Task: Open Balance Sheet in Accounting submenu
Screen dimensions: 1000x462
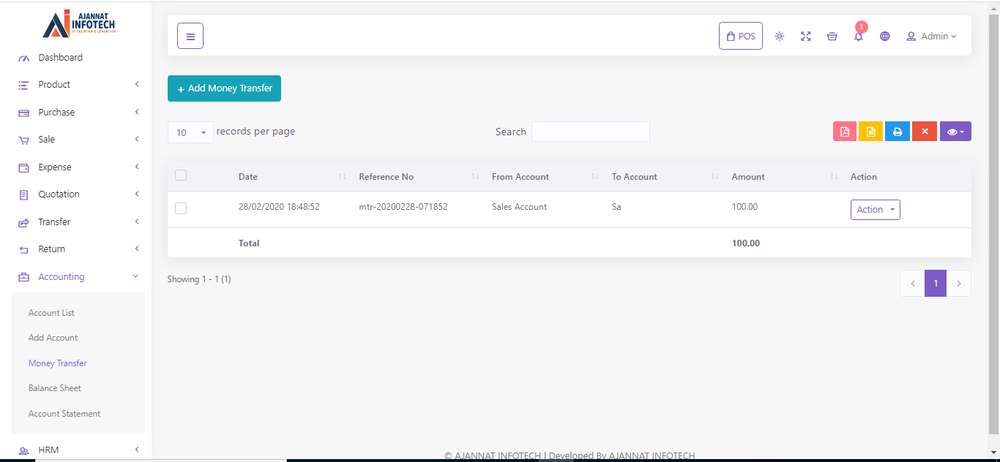Action: pyautogui.click(x=55, y=388)
